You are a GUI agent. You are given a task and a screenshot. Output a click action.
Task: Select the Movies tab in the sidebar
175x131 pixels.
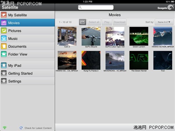coord(27,23)
